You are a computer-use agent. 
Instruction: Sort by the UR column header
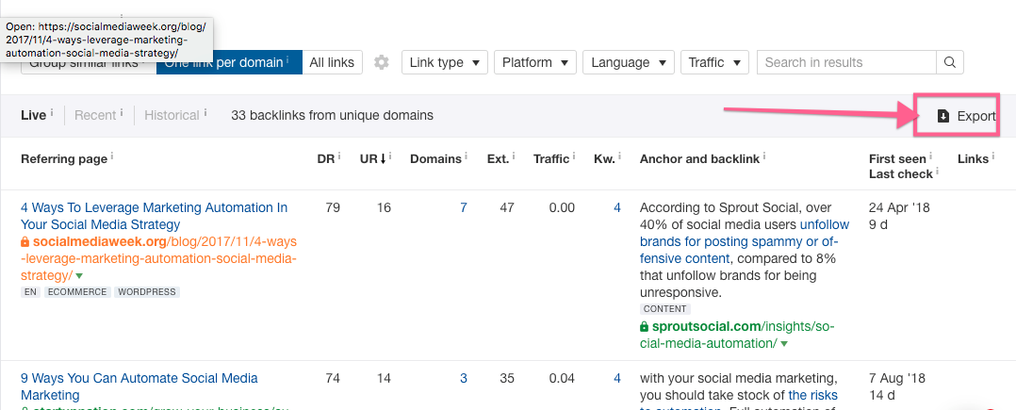pyautogui.click(x=373, y=158)
